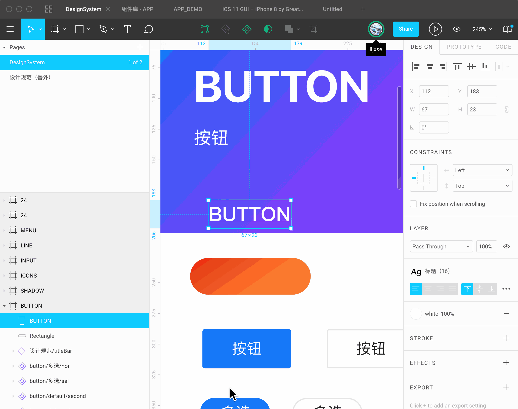Enable Fix position when scrolling checkbox

coord(413,204)
